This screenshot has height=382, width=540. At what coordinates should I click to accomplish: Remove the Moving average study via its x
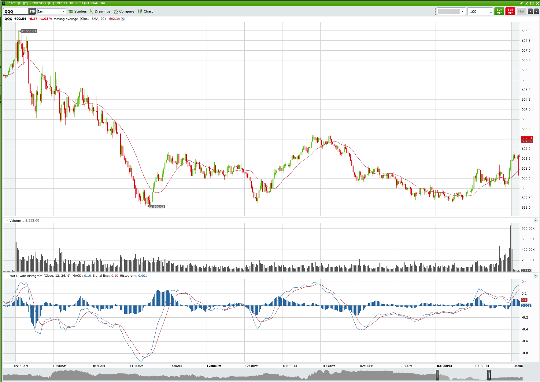click(x=122, y=19)
